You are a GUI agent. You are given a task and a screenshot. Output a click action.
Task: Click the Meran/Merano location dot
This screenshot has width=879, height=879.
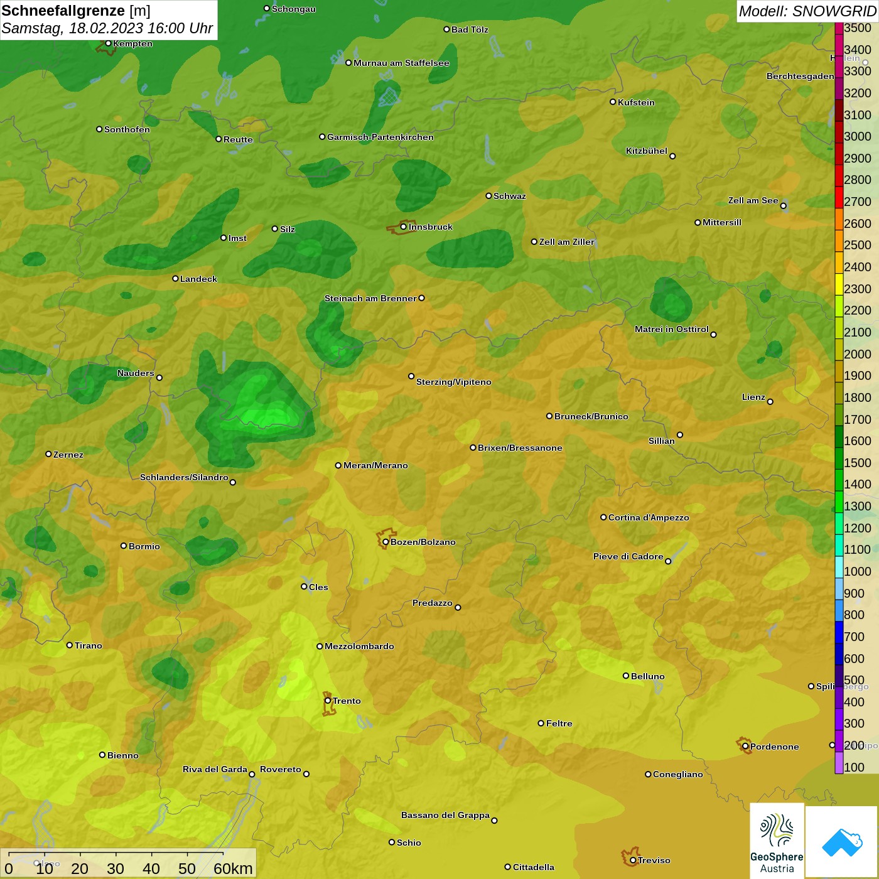click(338, 465)
